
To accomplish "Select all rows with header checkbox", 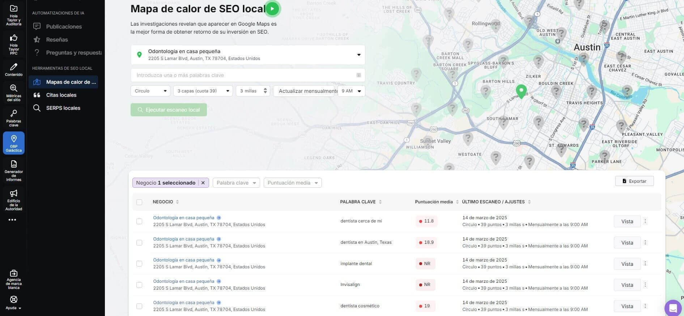I will (139, 202).
